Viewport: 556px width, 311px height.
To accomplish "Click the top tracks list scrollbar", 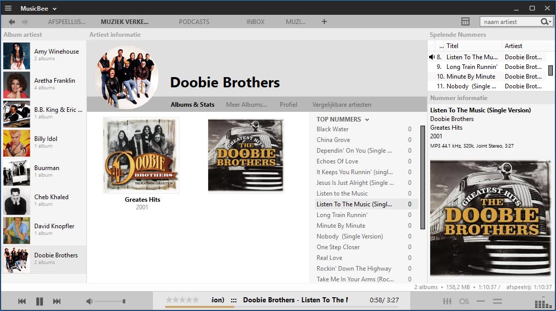I will pyautogui.click(x=422, y=177).
